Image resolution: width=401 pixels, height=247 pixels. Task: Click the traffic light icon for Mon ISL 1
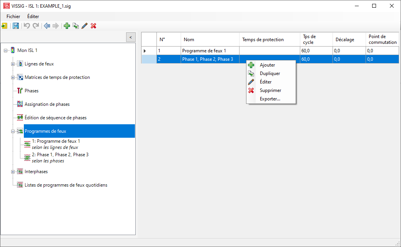(13, 50)
